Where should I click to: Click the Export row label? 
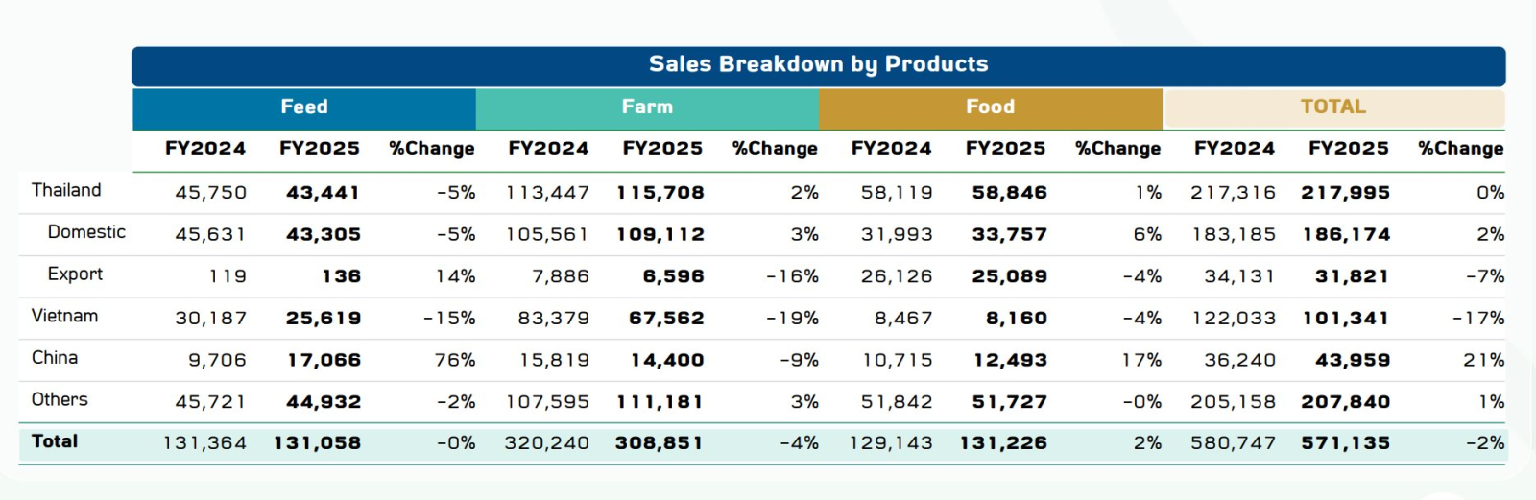(75, 274)
